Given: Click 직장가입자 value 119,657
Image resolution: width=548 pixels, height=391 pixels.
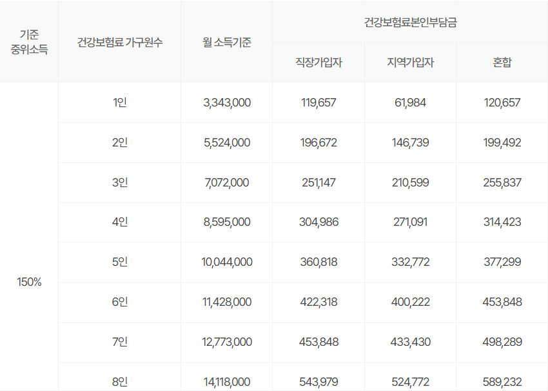Looking at the screenshot, I should [318, 103].
